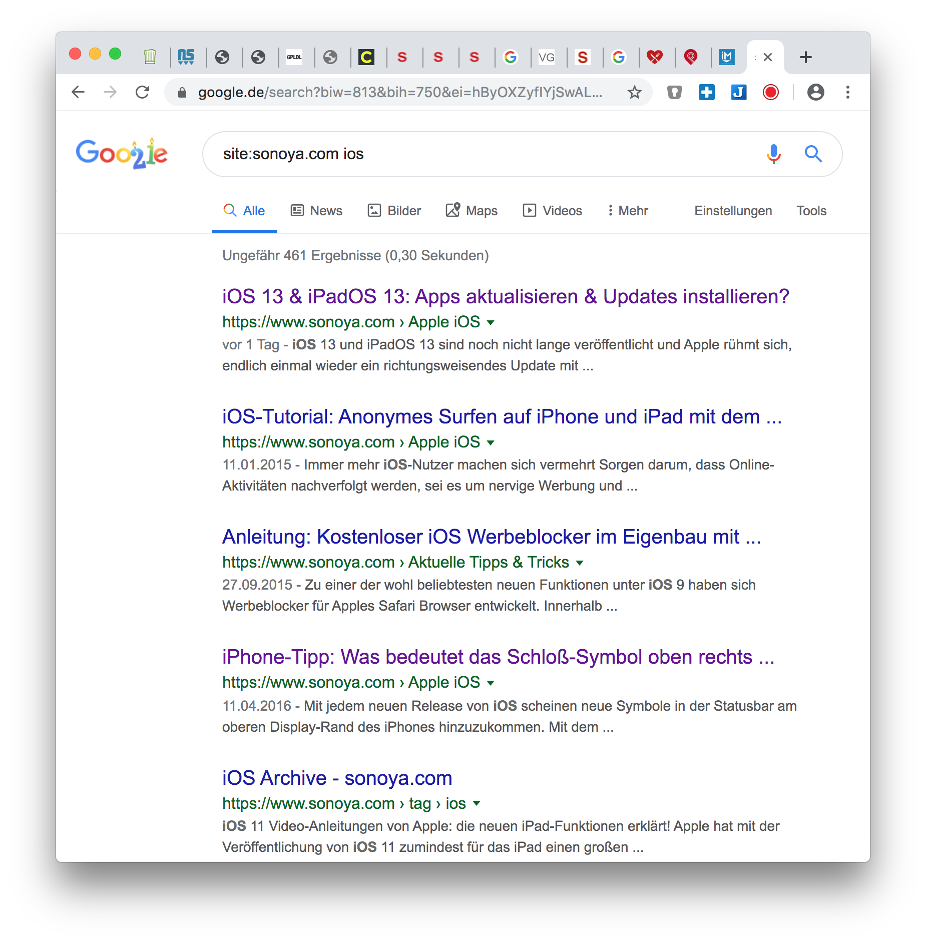The image size is (926, 942).
Task: Open iPhone-Tipp Schloß-Symbol result
Action: [x=499, y=657]
